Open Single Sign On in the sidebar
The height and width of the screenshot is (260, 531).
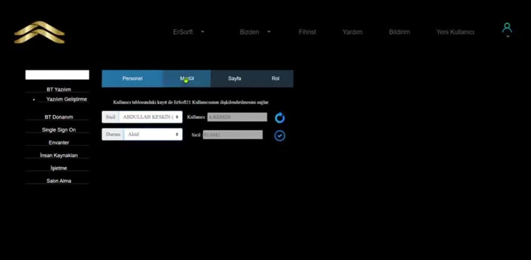pos(58,130)
